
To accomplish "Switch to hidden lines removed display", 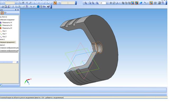I will (x=126, y=3).
